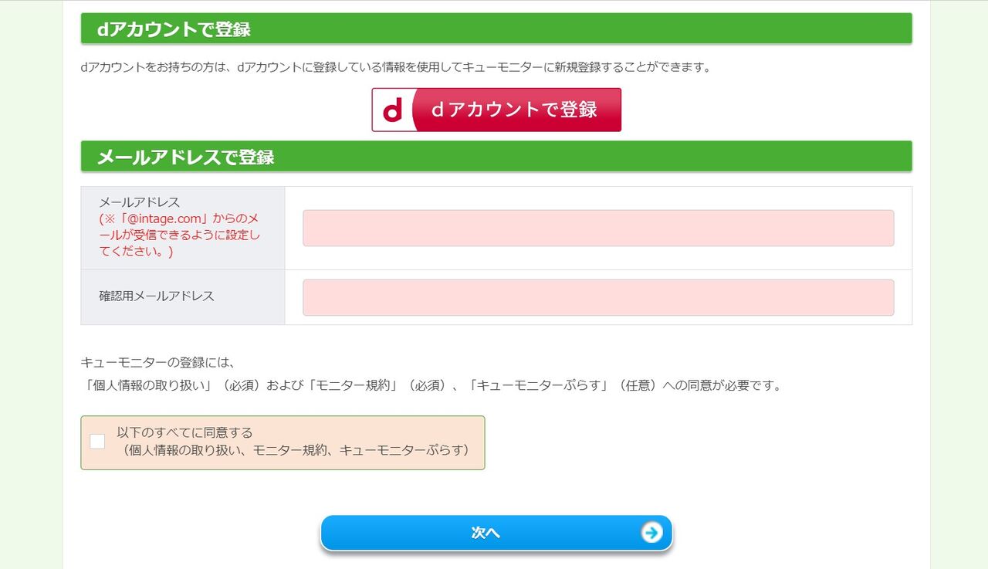Click the キューモニターの登録には text line
The width and height of the screenshot is (988, 569).
point(157,362)
